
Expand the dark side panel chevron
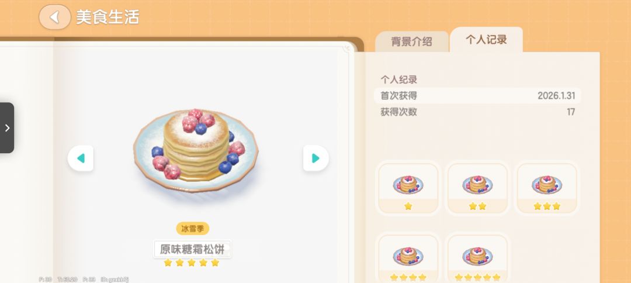pos(7,127)
